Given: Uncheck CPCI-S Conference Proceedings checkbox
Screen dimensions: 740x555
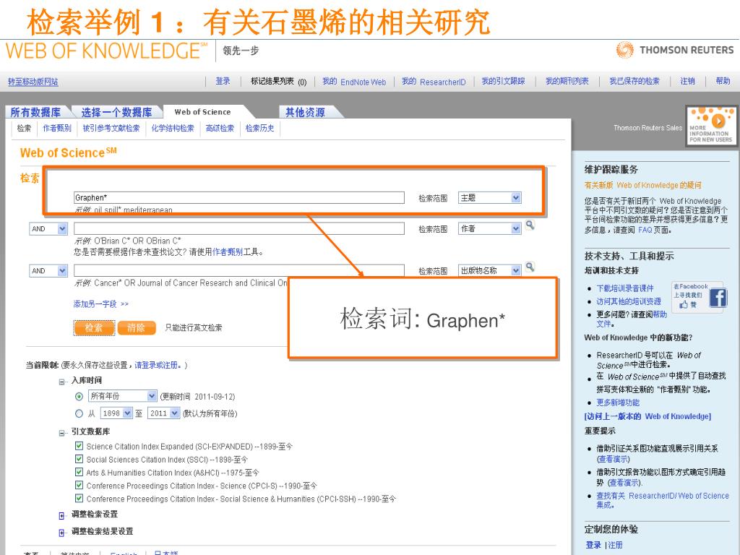Looking at the screenshot, I should pyautogui.click(x=79, y=485).
